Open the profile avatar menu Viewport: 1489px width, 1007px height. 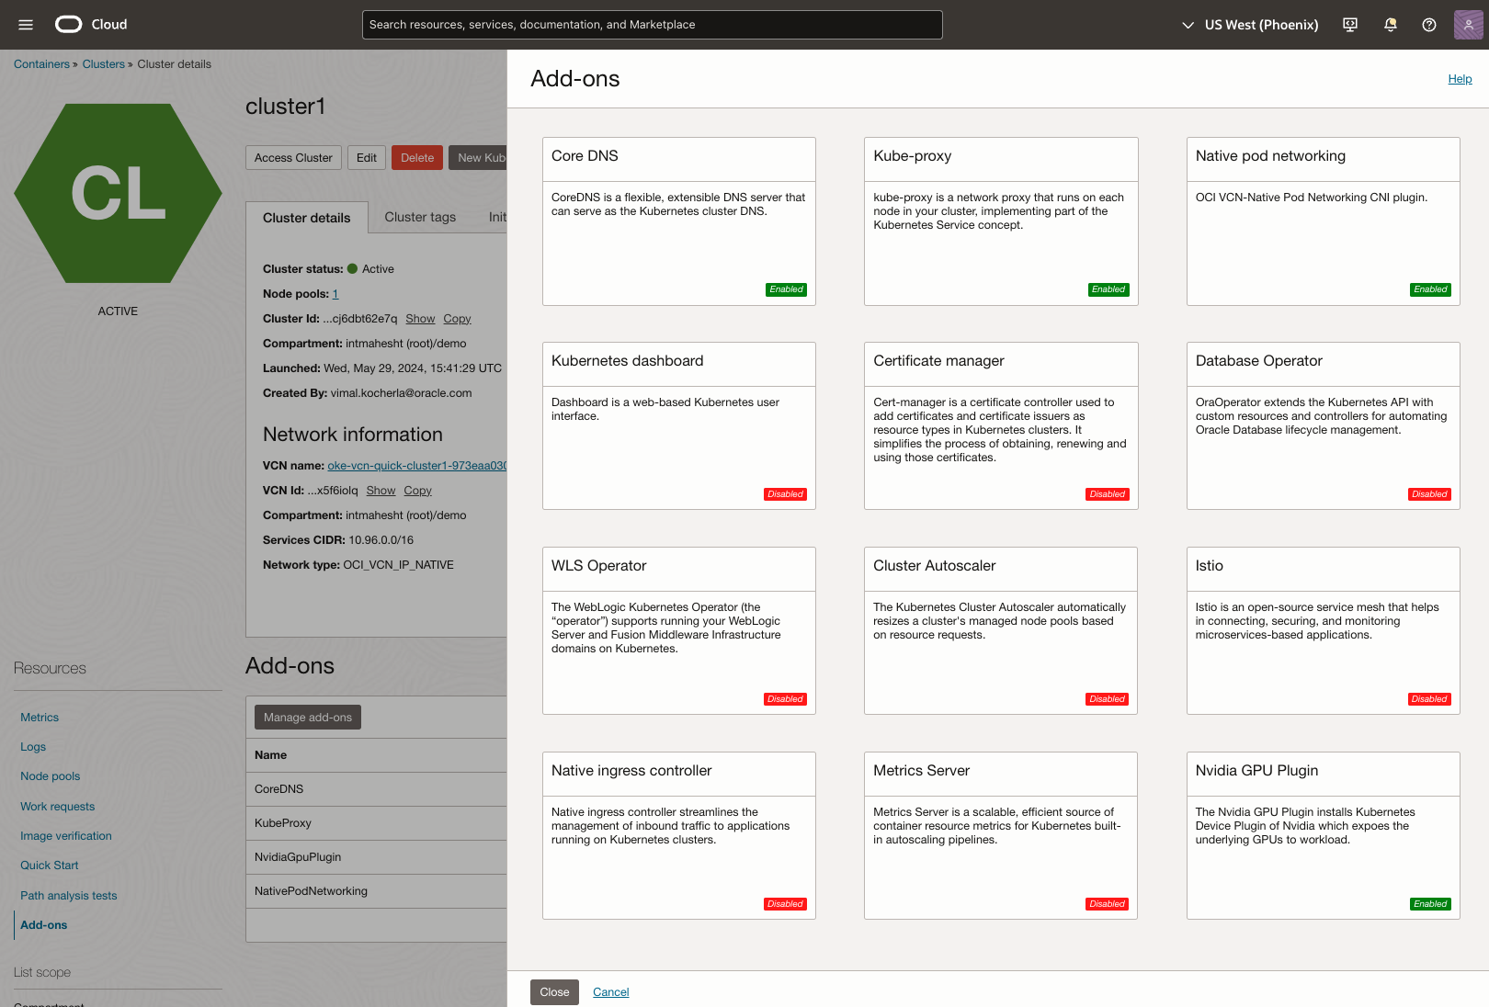coord(1467,25)
